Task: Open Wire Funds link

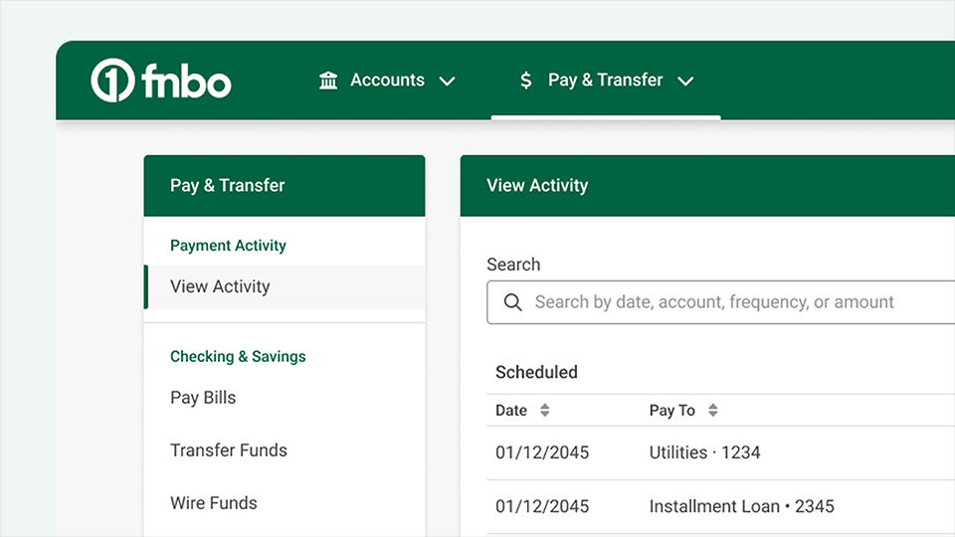Action: coord(214,503)
